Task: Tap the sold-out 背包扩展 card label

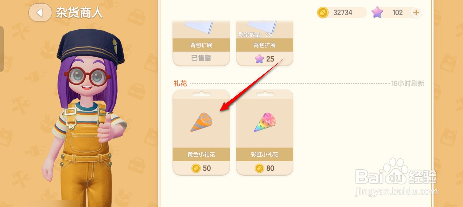Action: click(x=201, y=45)
